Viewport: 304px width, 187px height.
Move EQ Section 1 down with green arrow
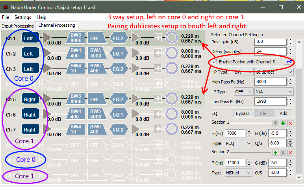pyautogui.click(x=283, y=123)
